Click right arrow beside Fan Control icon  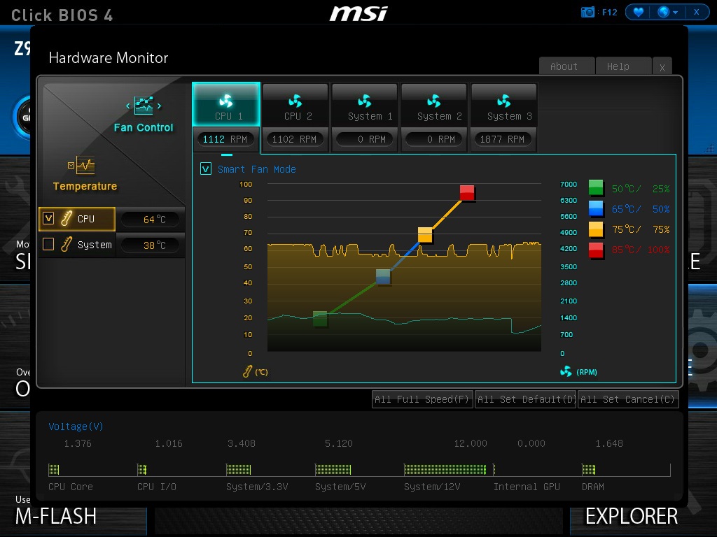[x=159, y=106]
